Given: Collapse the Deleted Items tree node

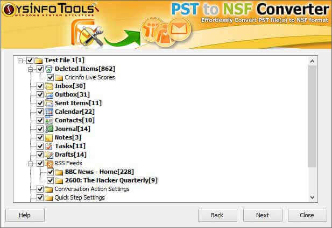Looking at the screenshot, I should tap(31, 69).
